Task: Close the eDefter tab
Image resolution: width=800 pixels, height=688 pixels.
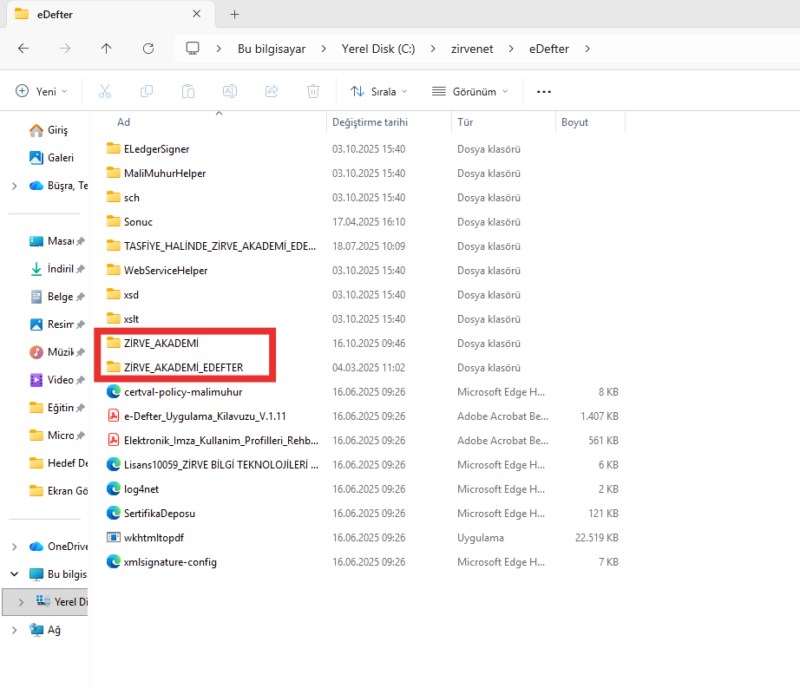Action: (x=196, y=14)
